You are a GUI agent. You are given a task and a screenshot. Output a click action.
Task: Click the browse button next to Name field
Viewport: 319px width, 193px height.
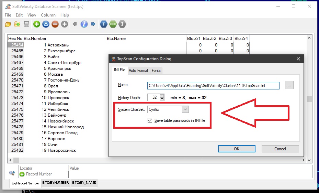tap(289, 85)
